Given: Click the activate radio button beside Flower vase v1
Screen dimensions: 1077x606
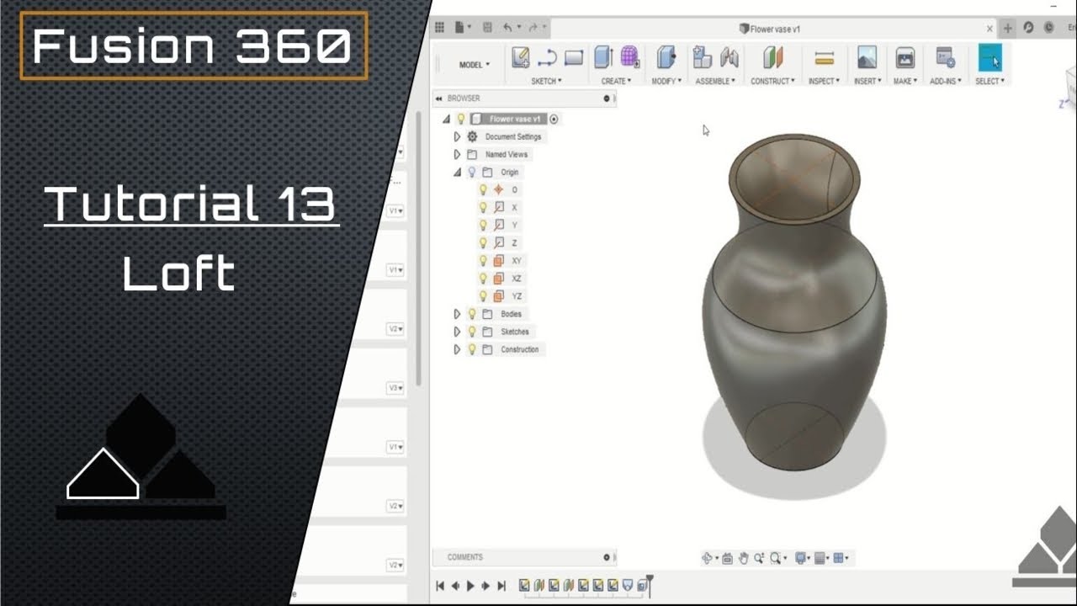Looking at the screenshot, I should [x=554, y=119].
